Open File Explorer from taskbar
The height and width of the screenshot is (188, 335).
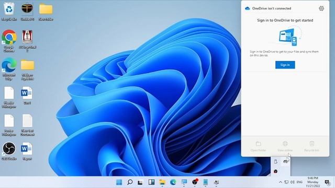pyautogui.click(x=162, y=182)
